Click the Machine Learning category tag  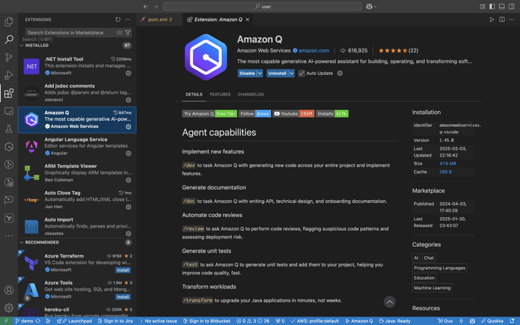[432, 288]
